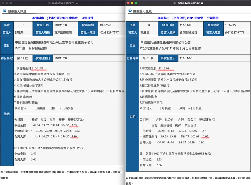251x185 pixels.
Task: Click the globe icon in the left window header
Action: pos(5,11)
